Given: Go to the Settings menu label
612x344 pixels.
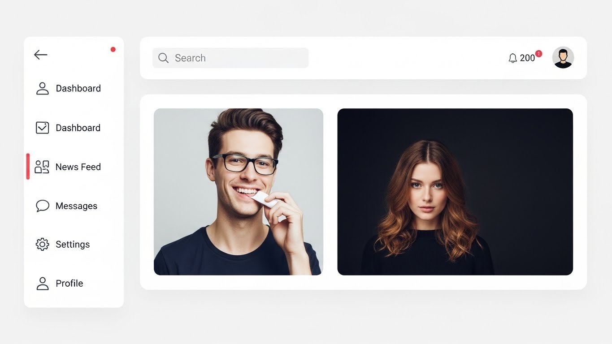Looking at the screenshot, I should [73, 244].
